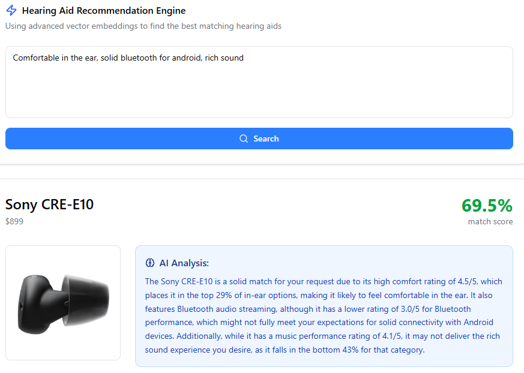Select the Sony CRE-E10 product title
524x373 pixels.
[x=49, y=204]
